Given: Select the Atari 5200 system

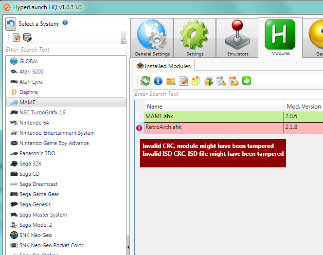Looking at the screenshot, I should click(x=66, y=72).
